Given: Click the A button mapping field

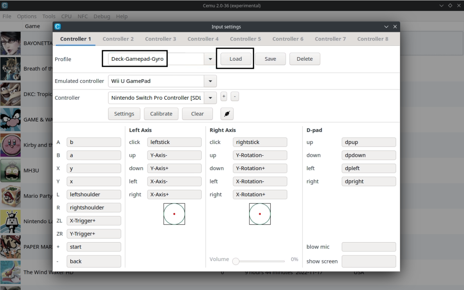Looking at the screenshot, I should click(x=94, y=142).
